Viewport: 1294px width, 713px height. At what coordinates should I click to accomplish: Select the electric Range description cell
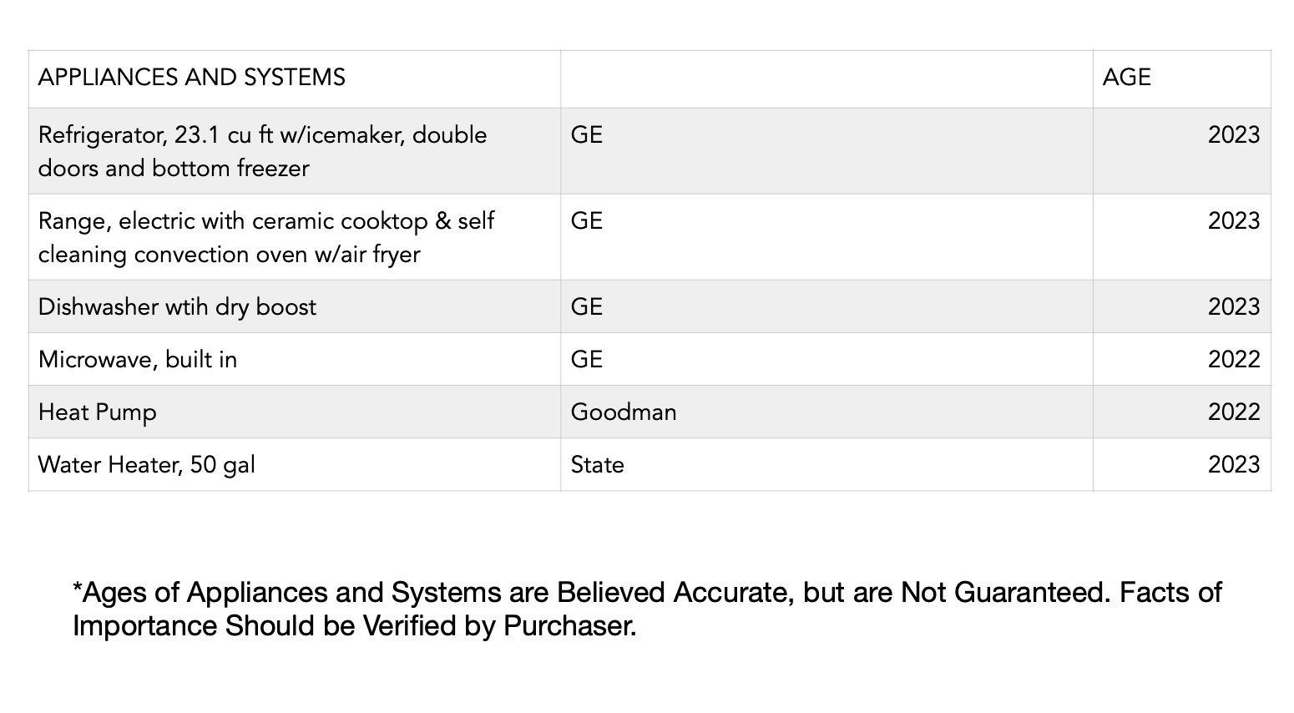(x=265, y=237)
